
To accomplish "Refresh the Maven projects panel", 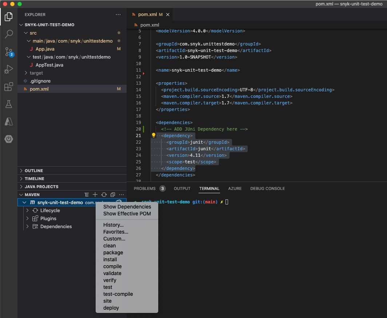I will tap(104, 194).
